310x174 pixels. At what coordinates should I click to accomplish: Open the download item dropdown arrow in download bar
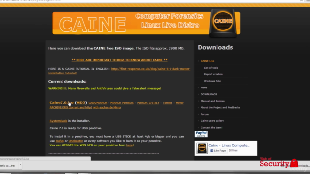click(20, 165)
